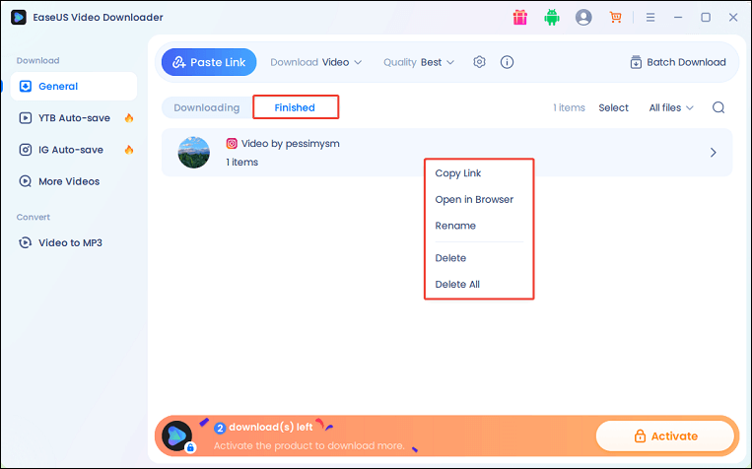The image size is (752, 469).
Task: Click the Paste Link button
Action: (x=209, y=62)
